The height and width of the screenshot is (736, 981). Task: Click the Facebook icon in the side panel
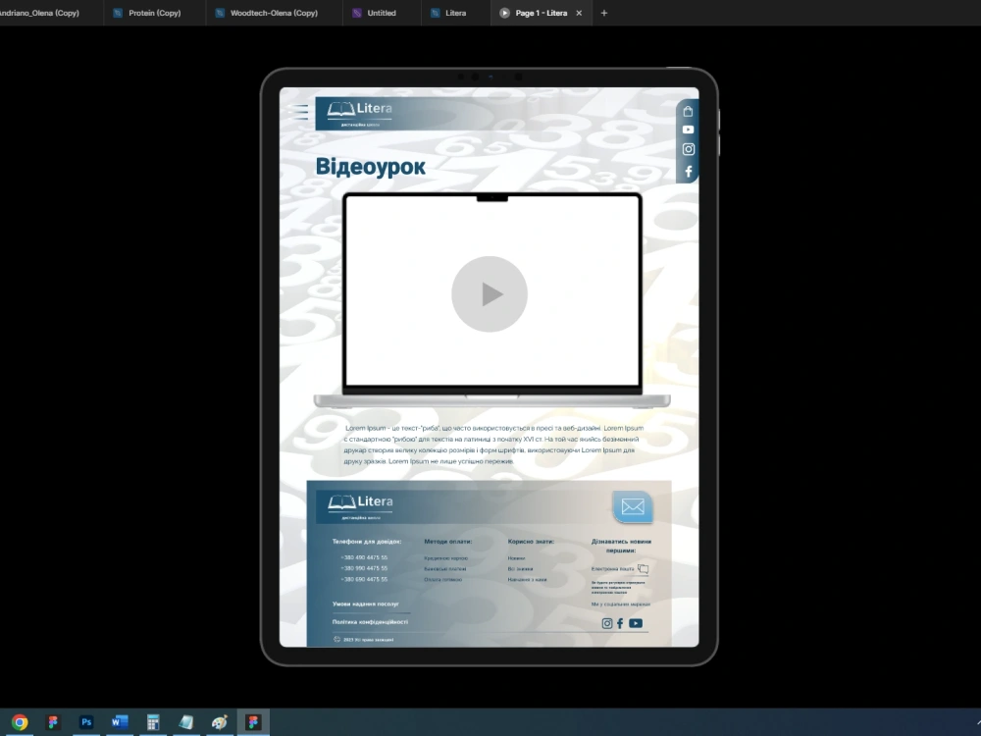point(689,172)
